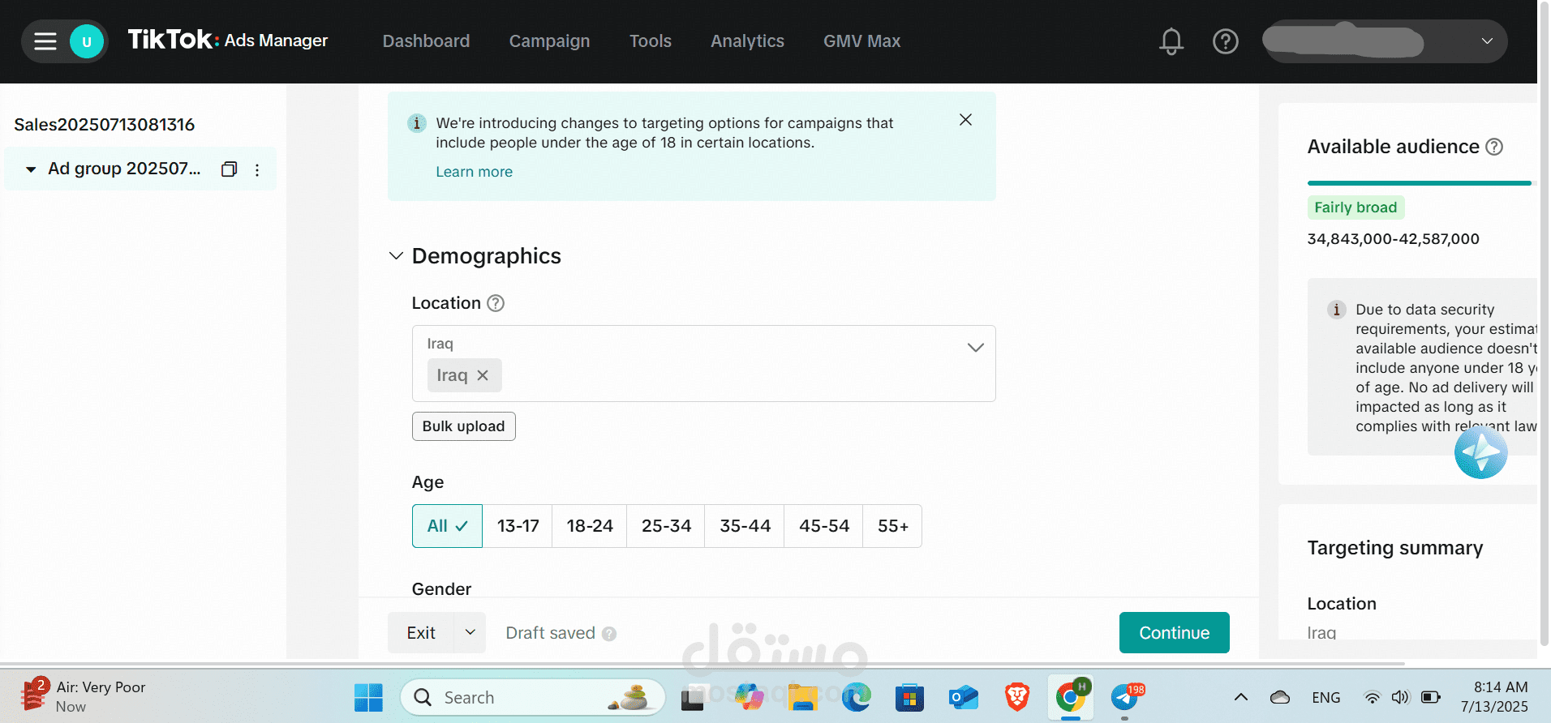Viewport: 1551px width, 723px height.
Task: Click the data security info icon
Action: click(1336, 310)
